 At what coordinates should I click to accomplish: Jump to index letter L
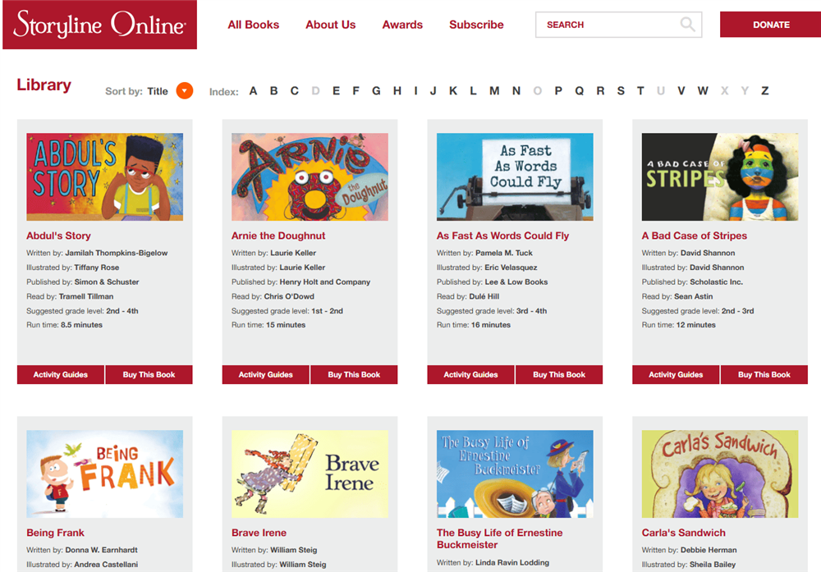click(474, 91)
